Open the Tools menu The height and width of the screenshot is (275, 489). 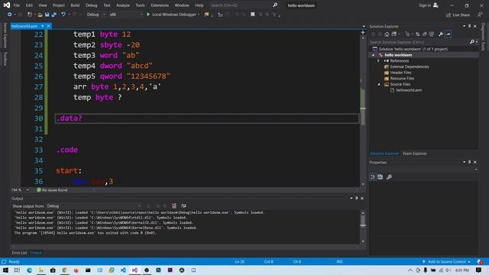(140, 5)
